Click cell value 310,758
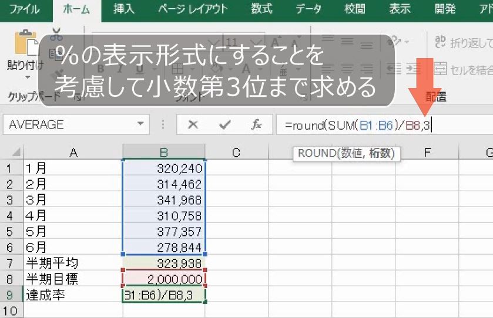 (164, 216)
